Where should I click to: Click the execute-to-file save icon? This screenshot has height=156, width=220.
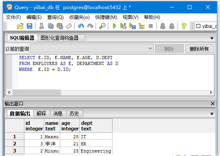[133, 26]
